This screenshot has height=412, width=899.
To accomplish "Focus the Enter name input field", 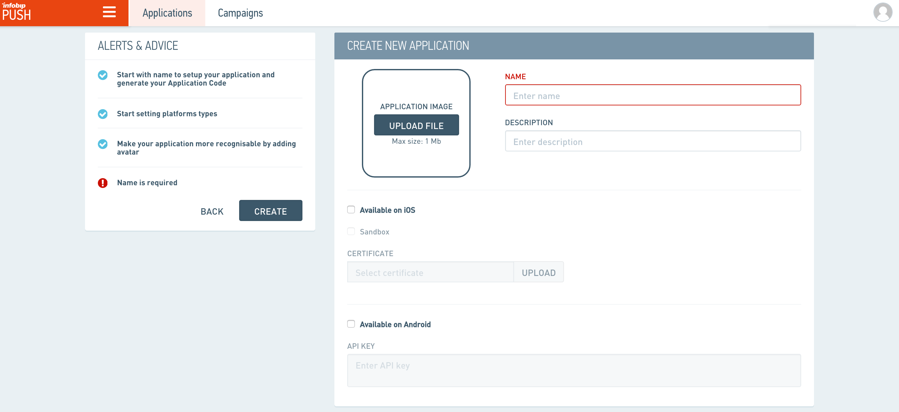I will [652, 95].
